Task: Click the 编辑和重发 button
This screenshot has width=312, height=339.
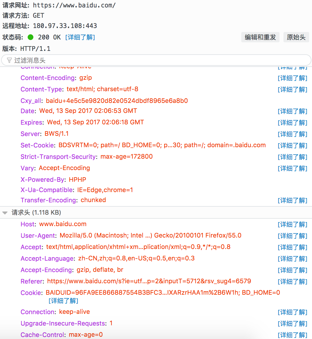Action: [x=260, y=37]
